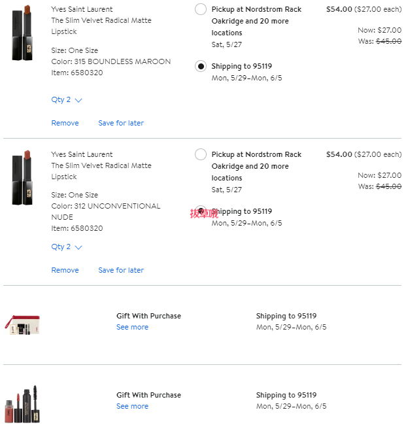Select pickup at Nordstrom Rack for Boundless Maroon
The image size is (408, 427).
(201, 9)
